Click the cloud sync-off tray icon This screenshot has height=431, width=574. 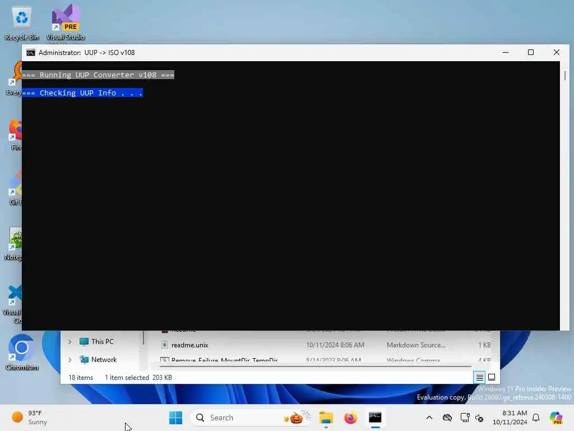(x=447, y=418)
